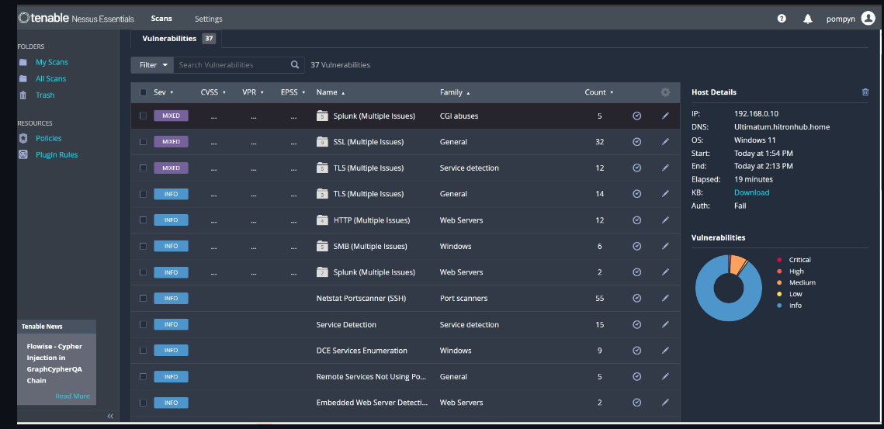Sort by the Family column
This screenshot has width=884, height=429.
click(x=455, y=92)
